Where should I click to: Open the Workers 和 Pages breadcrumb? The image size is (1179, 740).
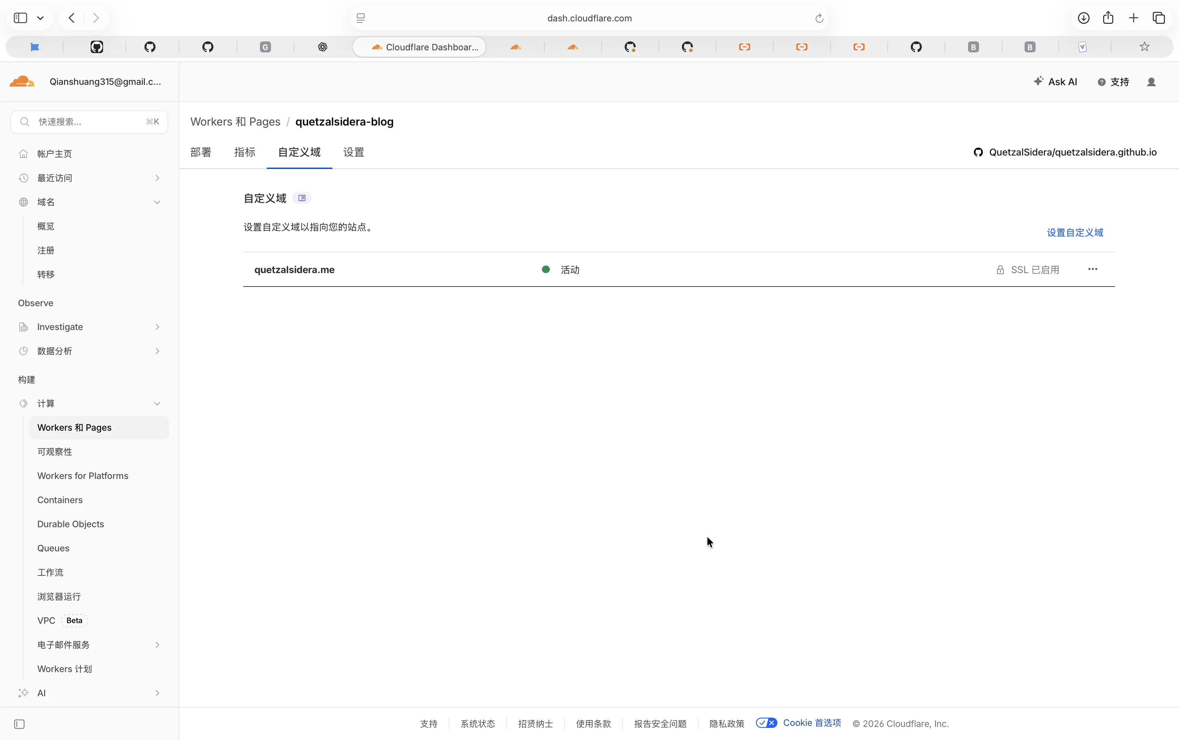235,121
